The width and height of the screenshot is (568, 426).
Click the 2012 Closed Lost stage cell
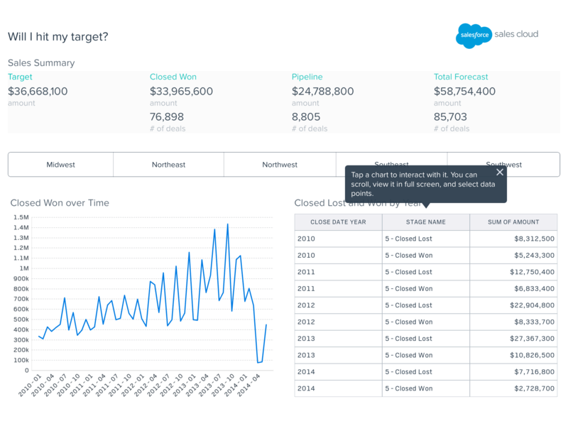[x=425, y=305]
